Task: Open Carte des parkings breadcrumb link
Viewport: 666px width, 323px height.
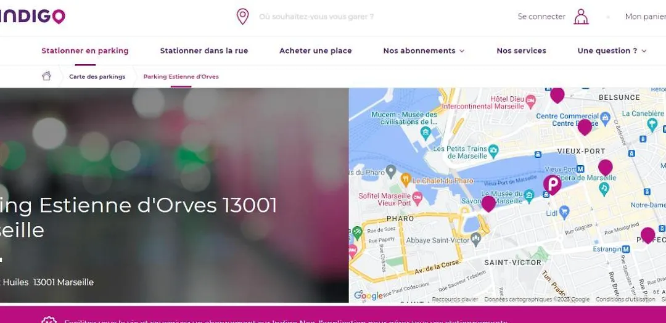Action: coord(97,77)
